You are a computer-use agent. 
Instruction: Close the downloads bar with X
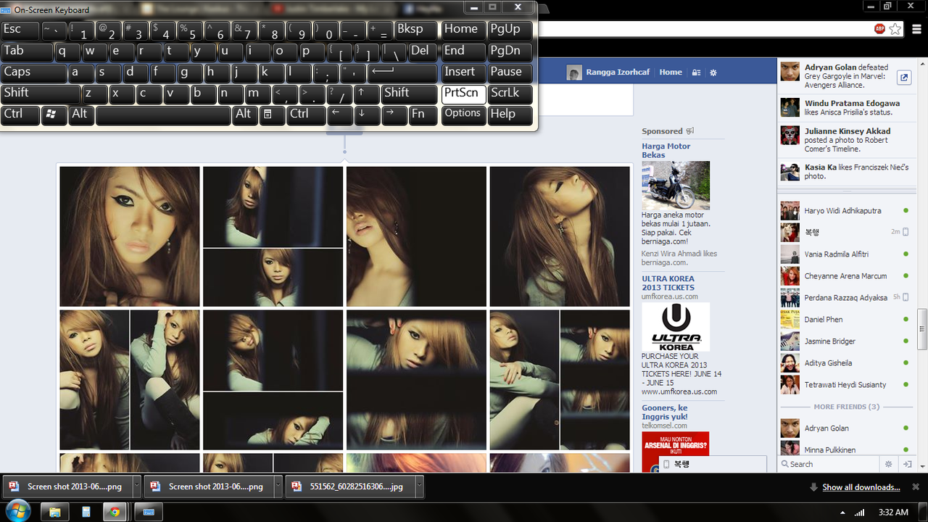(916, 486)
